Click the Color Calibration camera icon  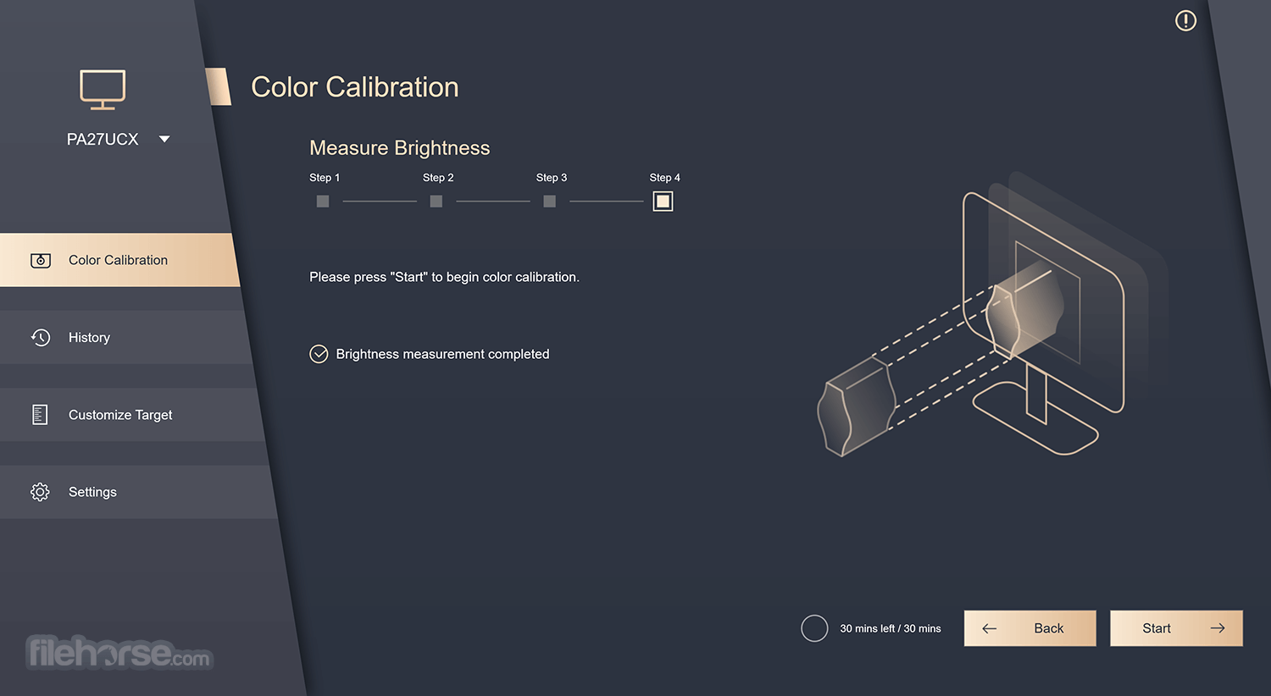pos(41,260)
